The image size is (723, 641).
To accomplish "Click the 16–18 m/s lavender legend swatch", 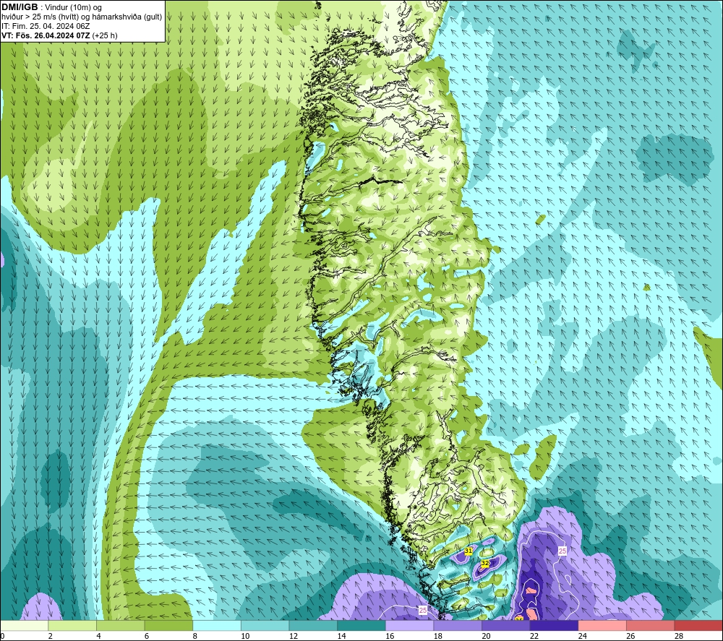I will point(409,625).
